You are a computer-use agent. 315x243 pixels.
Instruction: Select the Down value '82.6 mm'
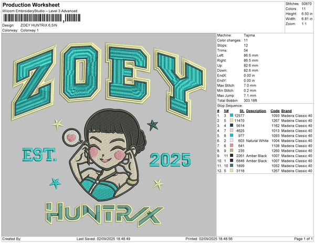pyautogui.click(x=251, y=71)
